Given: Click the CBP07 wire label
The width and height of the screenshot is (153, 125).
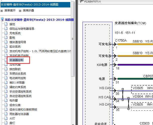Looking at the screenshot, I should click(148, 76).
